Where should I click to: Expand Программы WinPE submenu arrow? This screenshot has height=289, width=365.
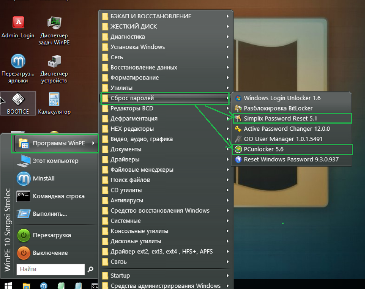pyautogui.click(x=93, y=144)
